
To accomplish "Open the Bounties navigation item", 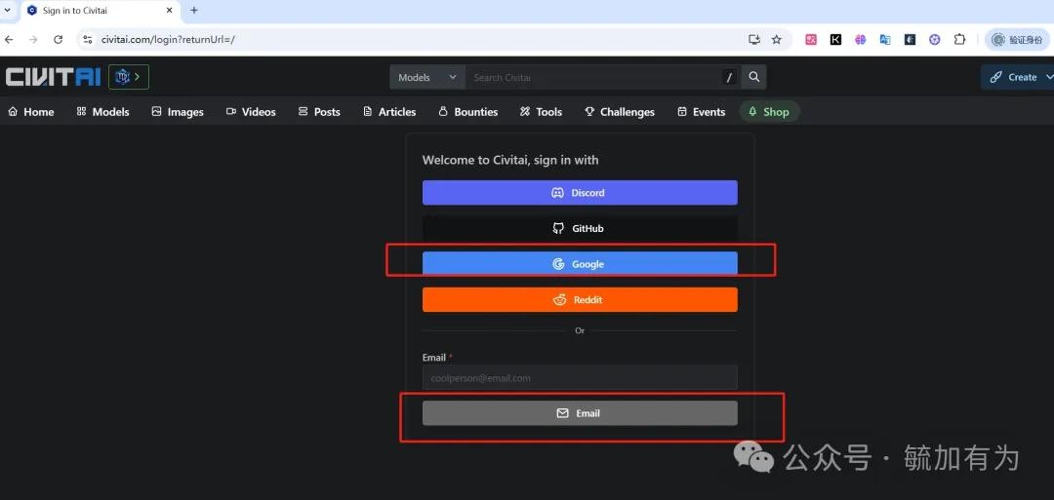I will pyautogui.click(x=468, y=112).
